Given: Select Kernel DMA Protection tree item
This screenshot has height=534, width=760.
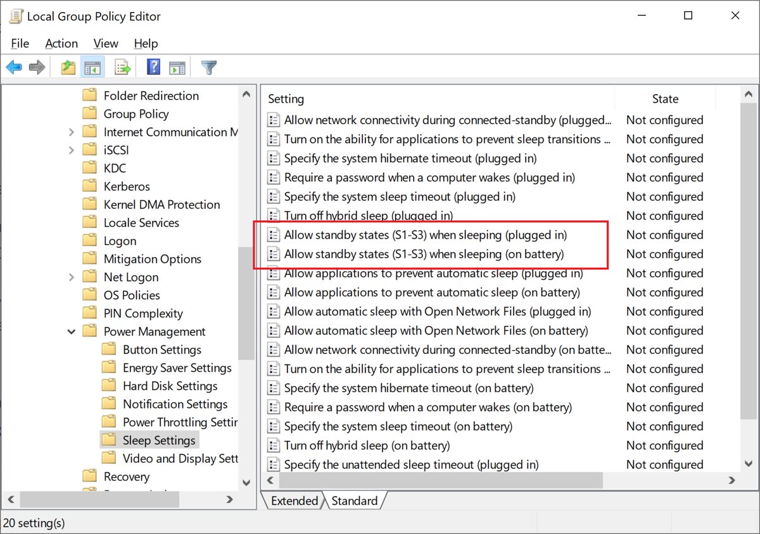Looking at the screenshot, I should 161,205.
